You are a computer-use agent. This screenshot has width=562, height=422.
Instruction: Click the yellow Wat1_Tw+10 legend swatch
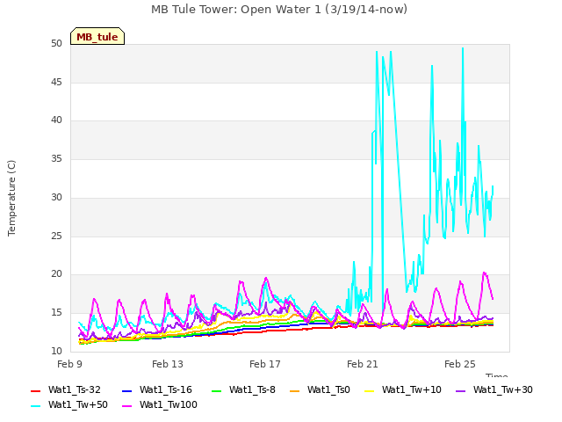point(369,390)
